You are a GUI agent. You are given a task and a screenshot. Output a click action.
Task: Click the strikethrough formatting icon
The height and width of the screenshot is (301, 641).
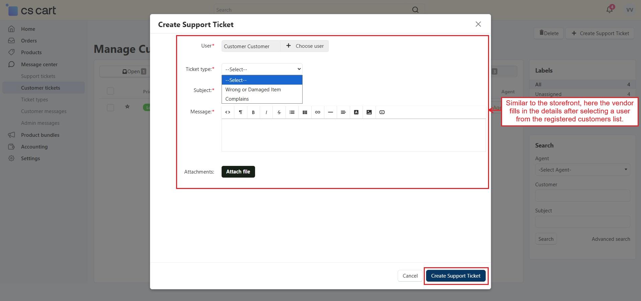[x=279, y=112]
